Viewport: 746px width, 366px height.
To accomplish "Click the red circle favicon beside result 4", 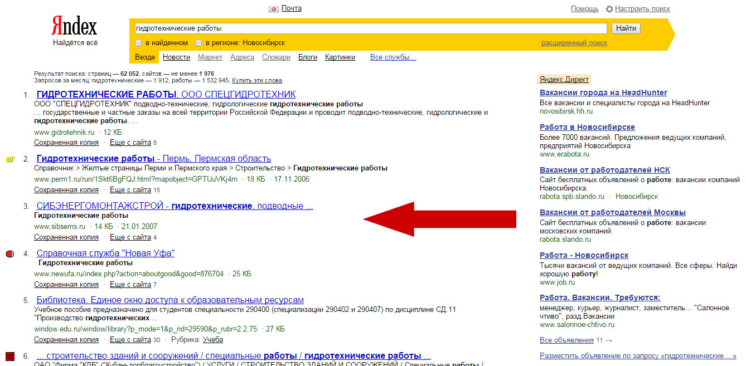I will (9, 254).
